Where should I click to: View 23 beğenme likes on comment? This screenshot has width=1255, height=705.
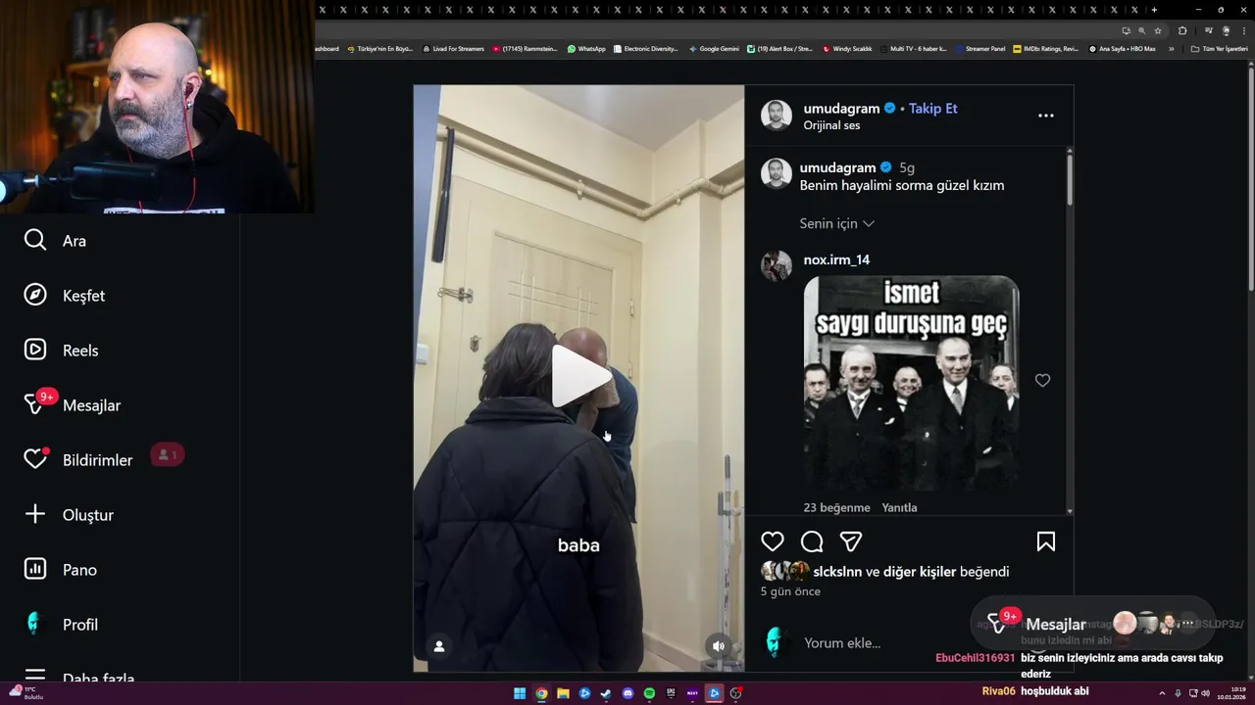pos(836,507)
